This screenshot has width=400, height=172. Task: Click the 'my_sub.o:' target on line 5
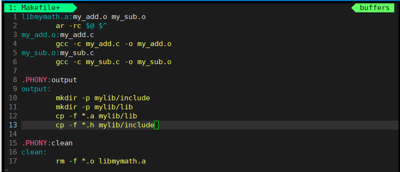click(x=41, y=53)
